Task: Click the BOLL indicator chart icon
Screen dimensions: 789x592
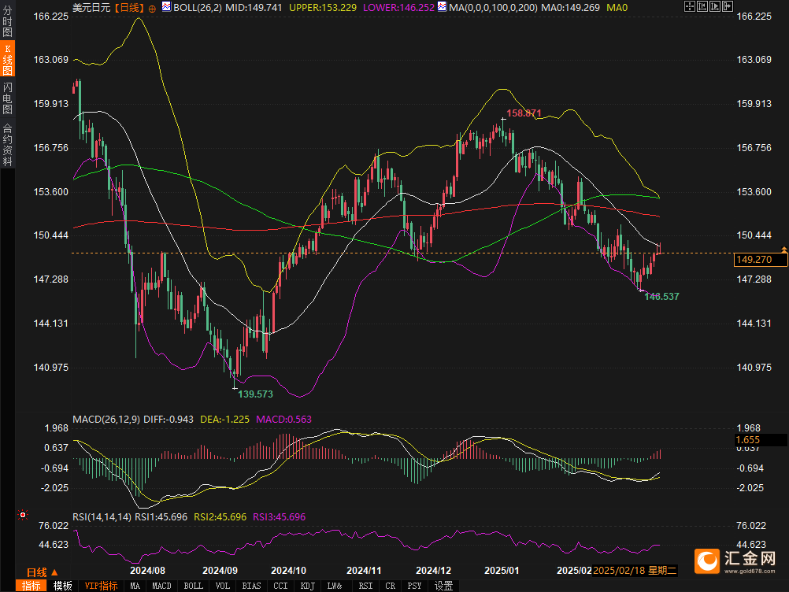Action: pyautogui.click(x=167, y=6)
